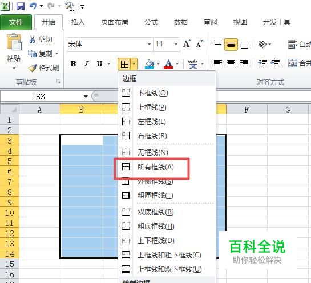Click the Paste clipboard icon
Viewport: 311px width, 283px height.
click(x=14, y=42)
